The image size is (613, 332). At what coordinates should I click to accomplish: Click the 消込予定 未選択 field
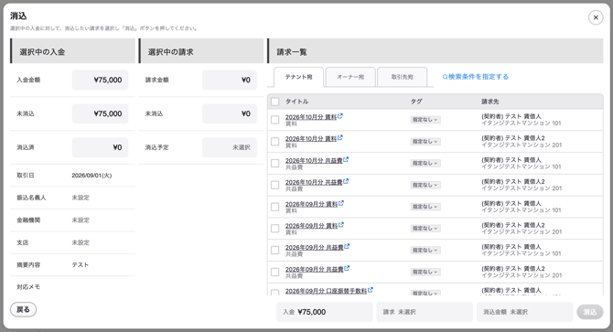click(x=230, y=147)
